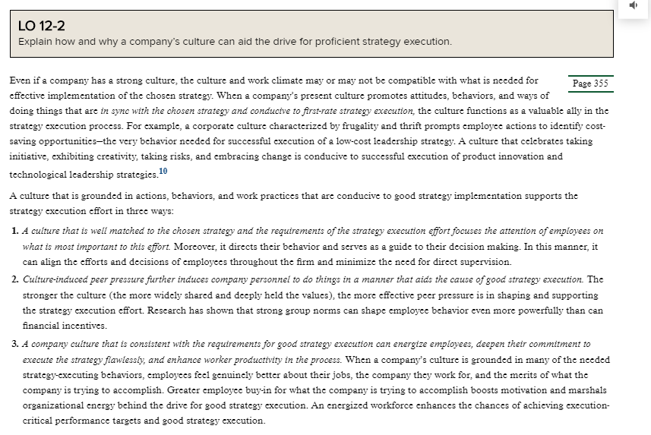Screen dimensions: 651x435
Task: Click the words 'financial incentives'
Action: click(64, 326)
